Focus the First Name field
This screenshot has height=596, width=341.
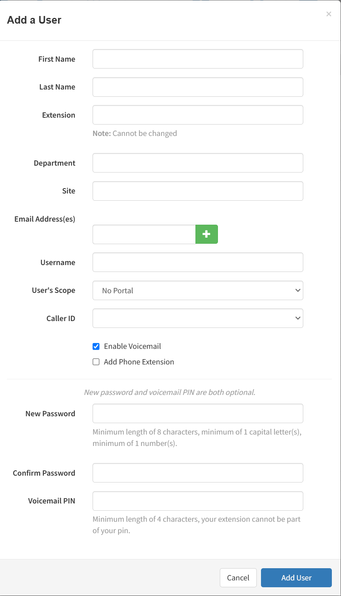point(198,59)
